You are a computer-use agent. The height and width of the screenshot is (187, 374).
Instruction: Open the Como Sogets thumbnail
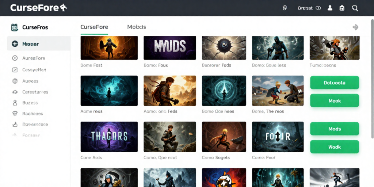click(224, 137)
